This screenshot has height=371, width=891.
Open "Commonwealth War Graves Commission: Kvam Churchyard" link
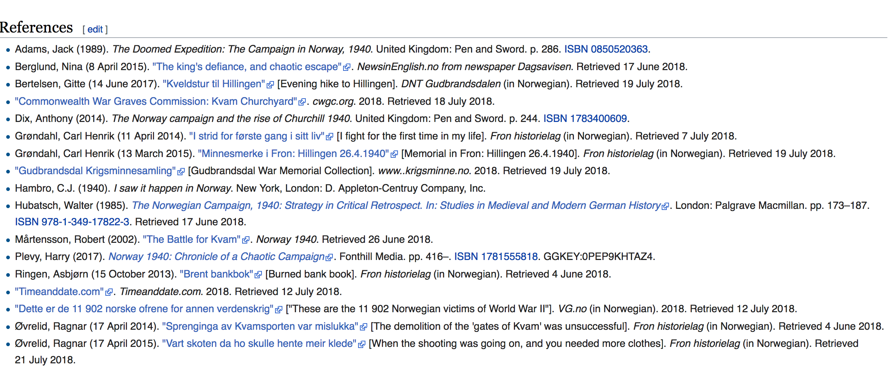click(x=156, y=102)
